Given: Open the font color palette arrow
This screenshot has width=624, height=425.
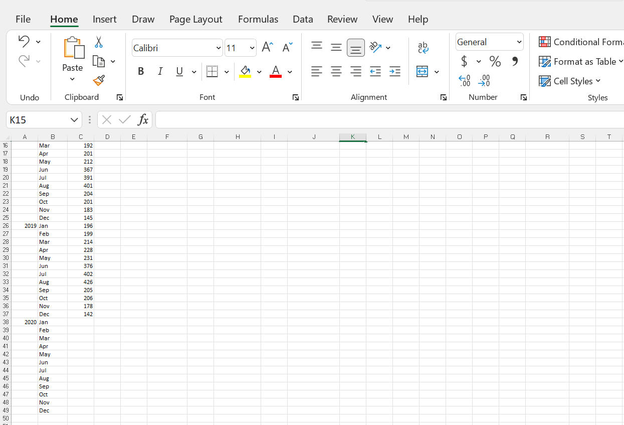Looking at the screenshot, I should (290, 72).
